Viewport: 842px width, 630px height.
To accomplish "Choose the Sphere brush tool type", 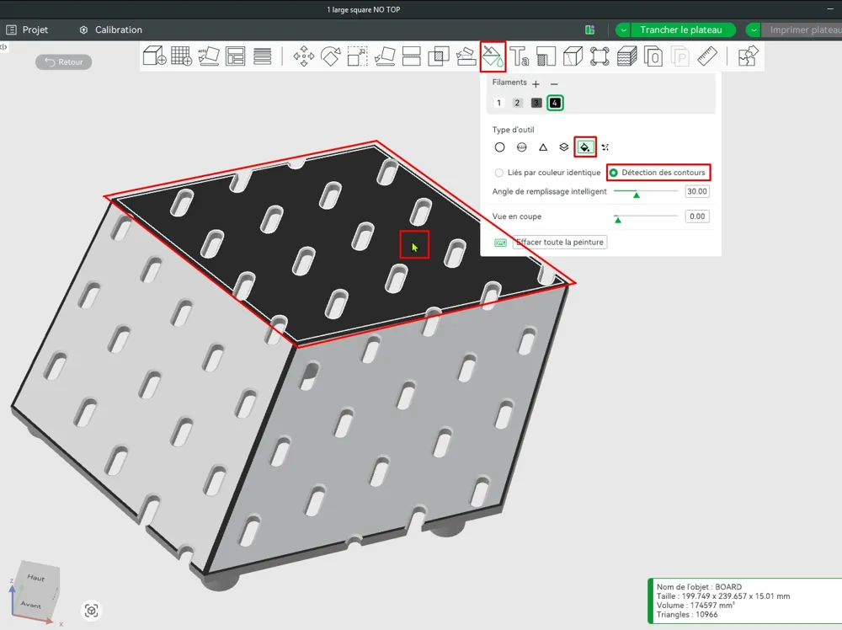I will (521, 147).
